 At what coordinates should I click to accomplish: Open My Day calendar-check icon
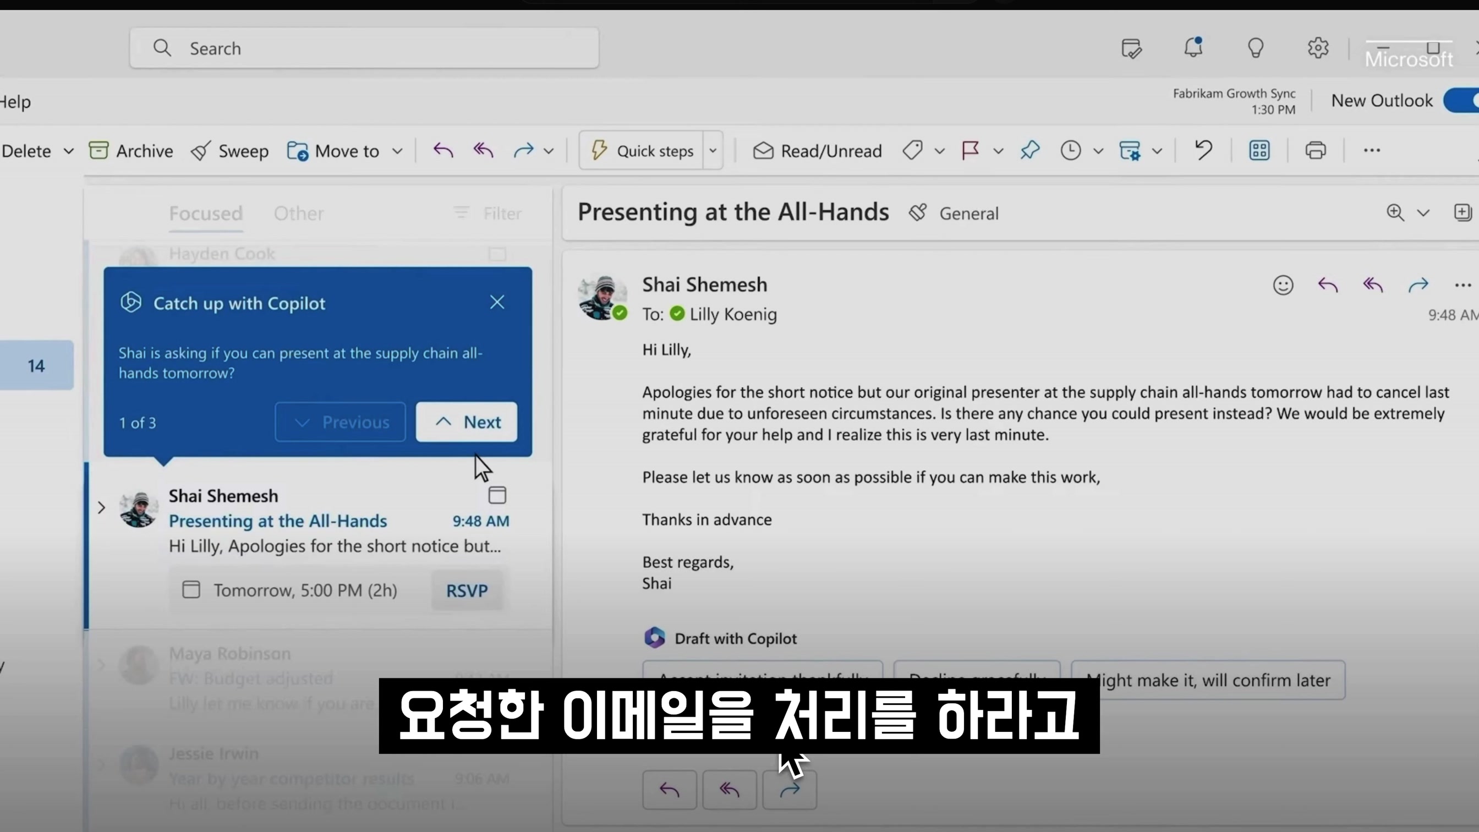click(x=1131, y=48)
